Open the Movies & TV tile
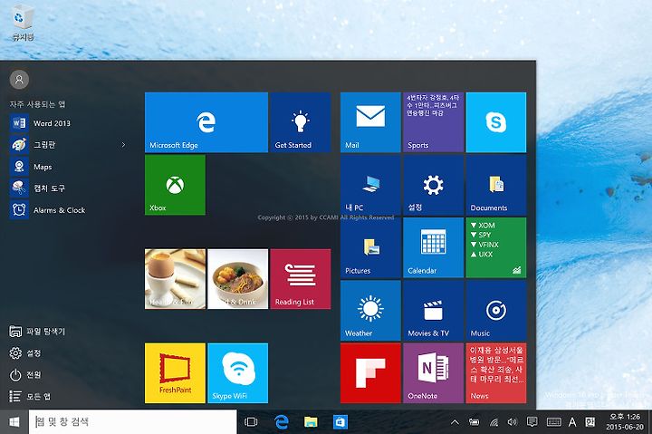 pyautogui.click(x=433, y=311)
